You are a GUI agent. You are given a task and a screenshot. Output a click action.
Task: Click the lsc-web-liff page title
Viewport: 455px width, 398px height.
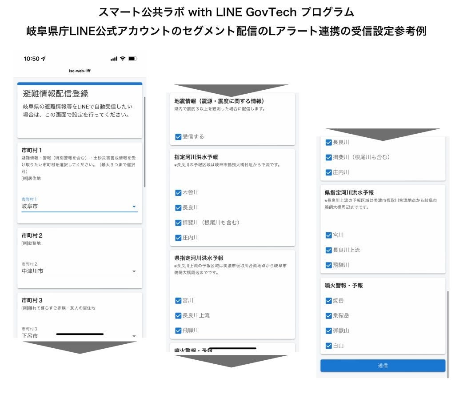coord(80,71)
